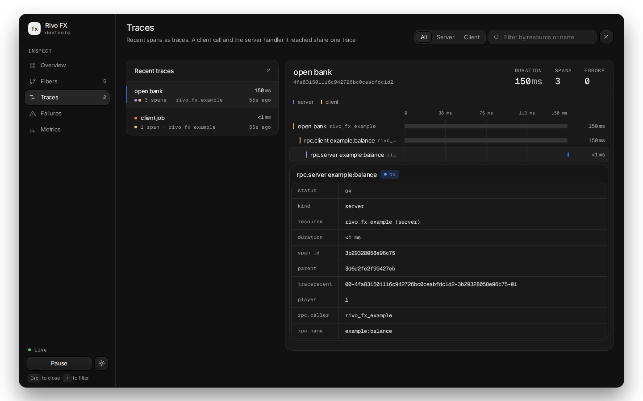
Task: Open the Fibers section
Action: 67,82
